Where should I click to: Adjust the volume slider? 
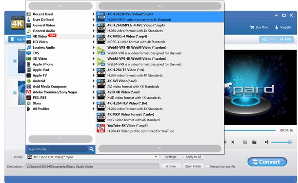tap(281, 142)
